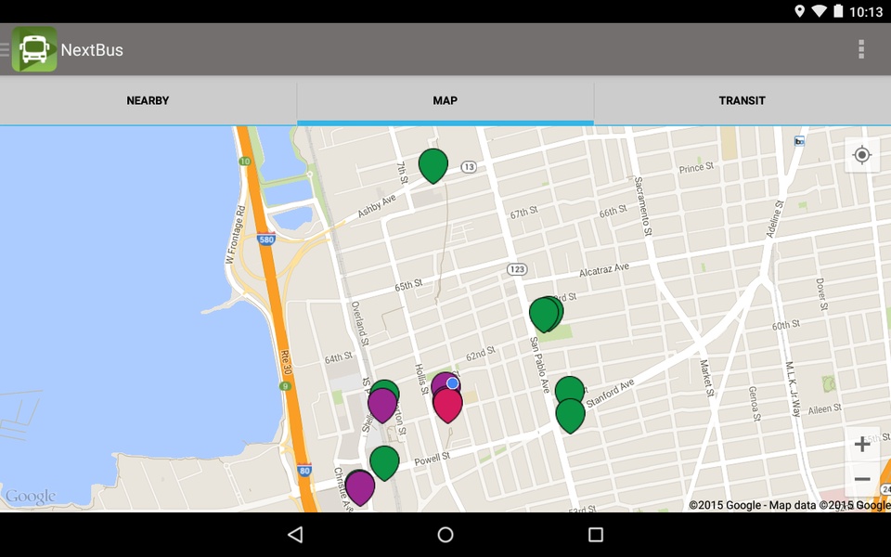
Task: Tap the Prince St label
Action: pos(696,168)
